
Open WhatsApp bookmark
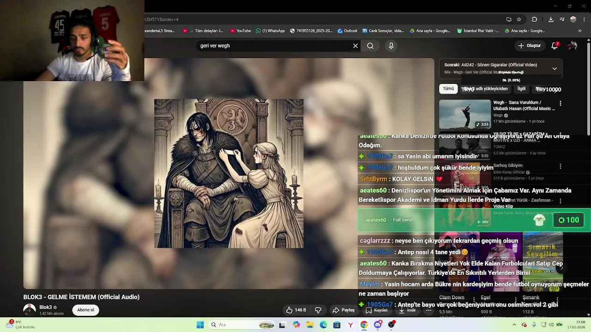click(x=271, y=31)
